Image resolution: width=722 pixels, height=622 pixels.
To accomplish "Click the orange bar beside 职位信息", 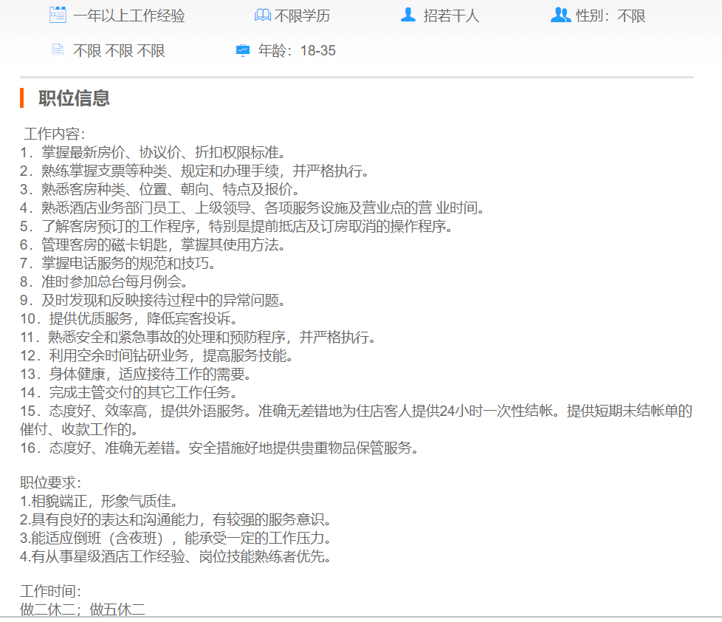I will (x=22, y=98).
